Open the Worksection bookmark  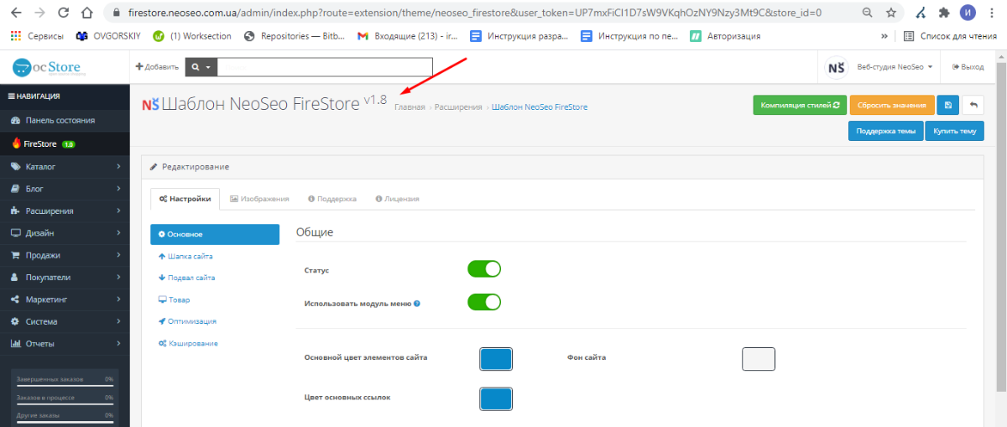coord(192,36)
